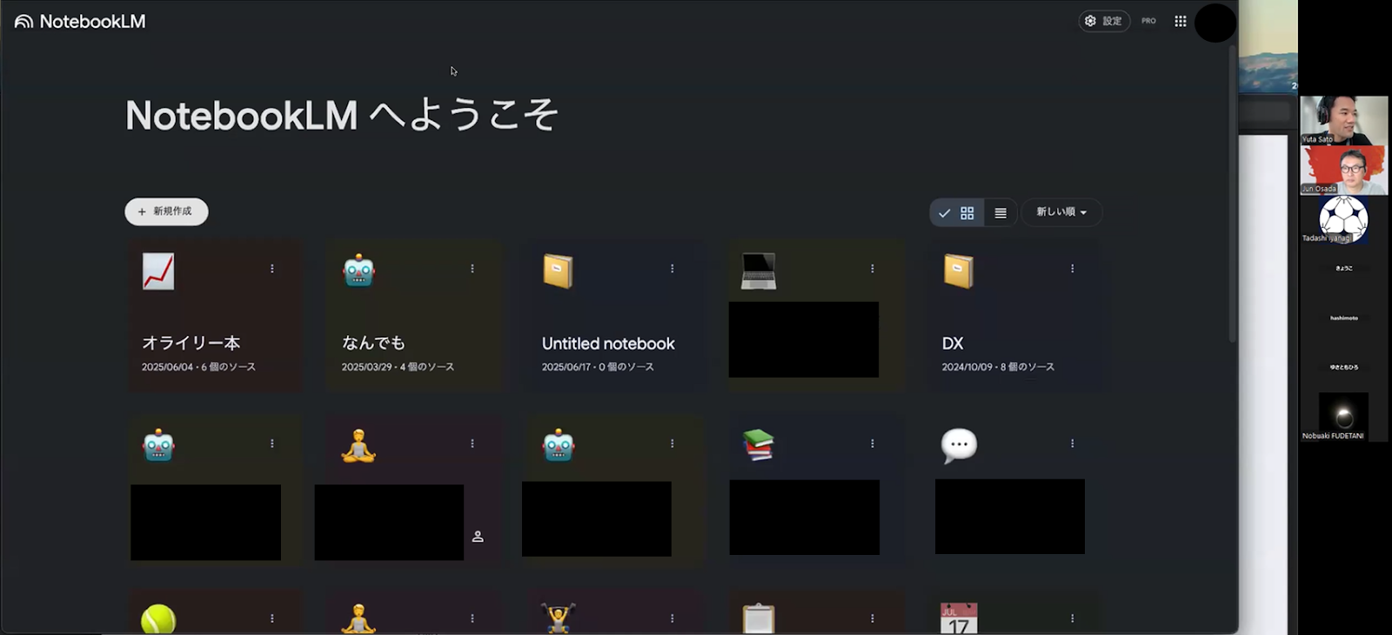Viewport: 1392px width, 635px height.
Task: Click the 2024/10/09 · 8 個のソース text
Action: point(998,367)
